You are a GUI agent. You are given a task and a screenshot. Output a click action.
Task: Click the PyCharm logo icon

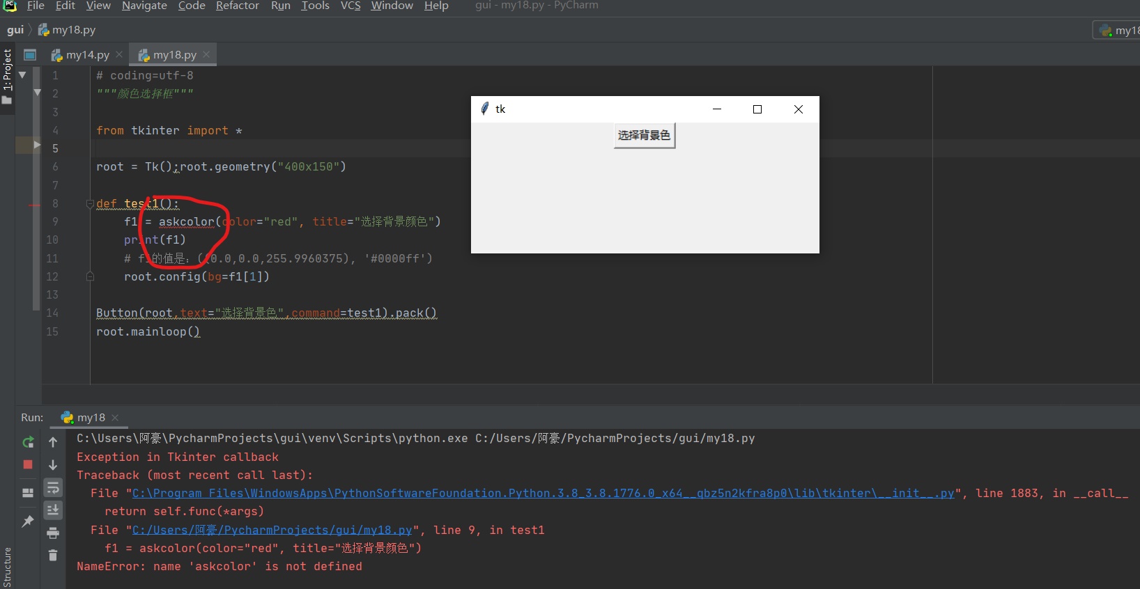point(10,6)
